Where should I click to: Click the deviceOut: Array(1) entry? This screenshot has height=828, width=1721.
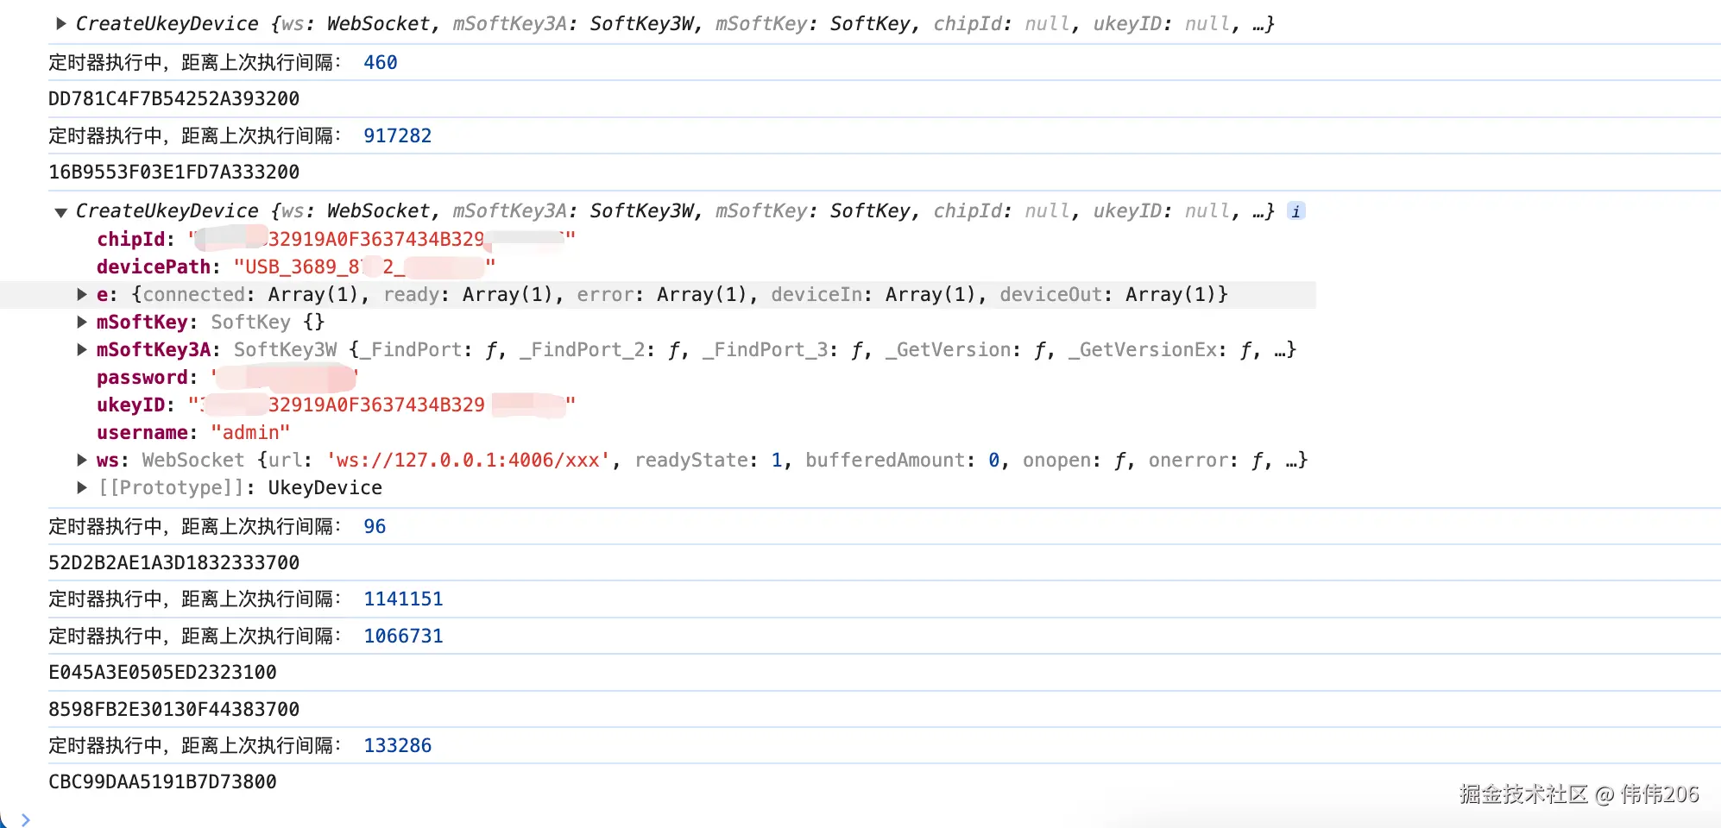tap(1108, 295)
